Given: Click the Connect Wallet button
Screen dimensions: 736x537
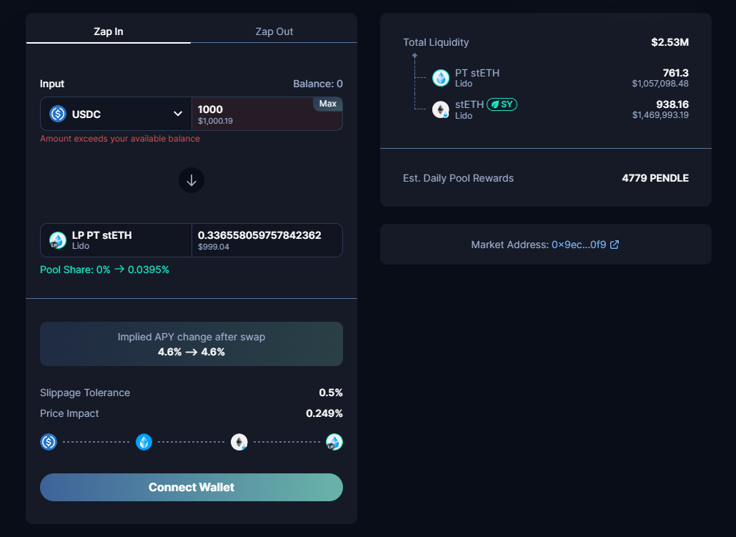Looking at the screenshot, I should 191,487.
